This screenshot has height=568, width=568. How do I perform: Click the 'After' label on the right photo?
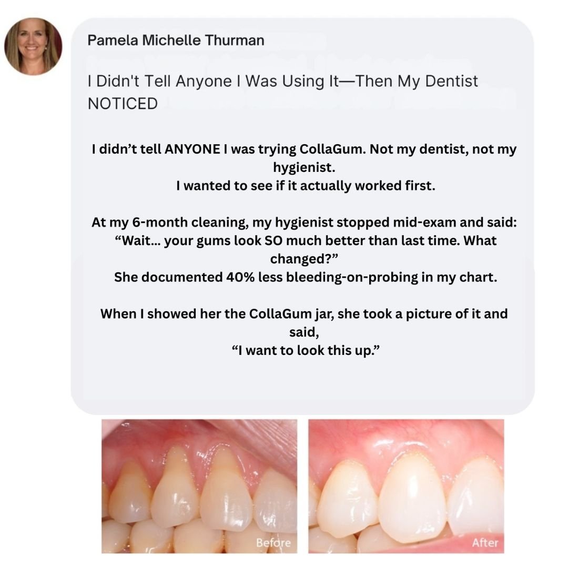click(485, 543)
